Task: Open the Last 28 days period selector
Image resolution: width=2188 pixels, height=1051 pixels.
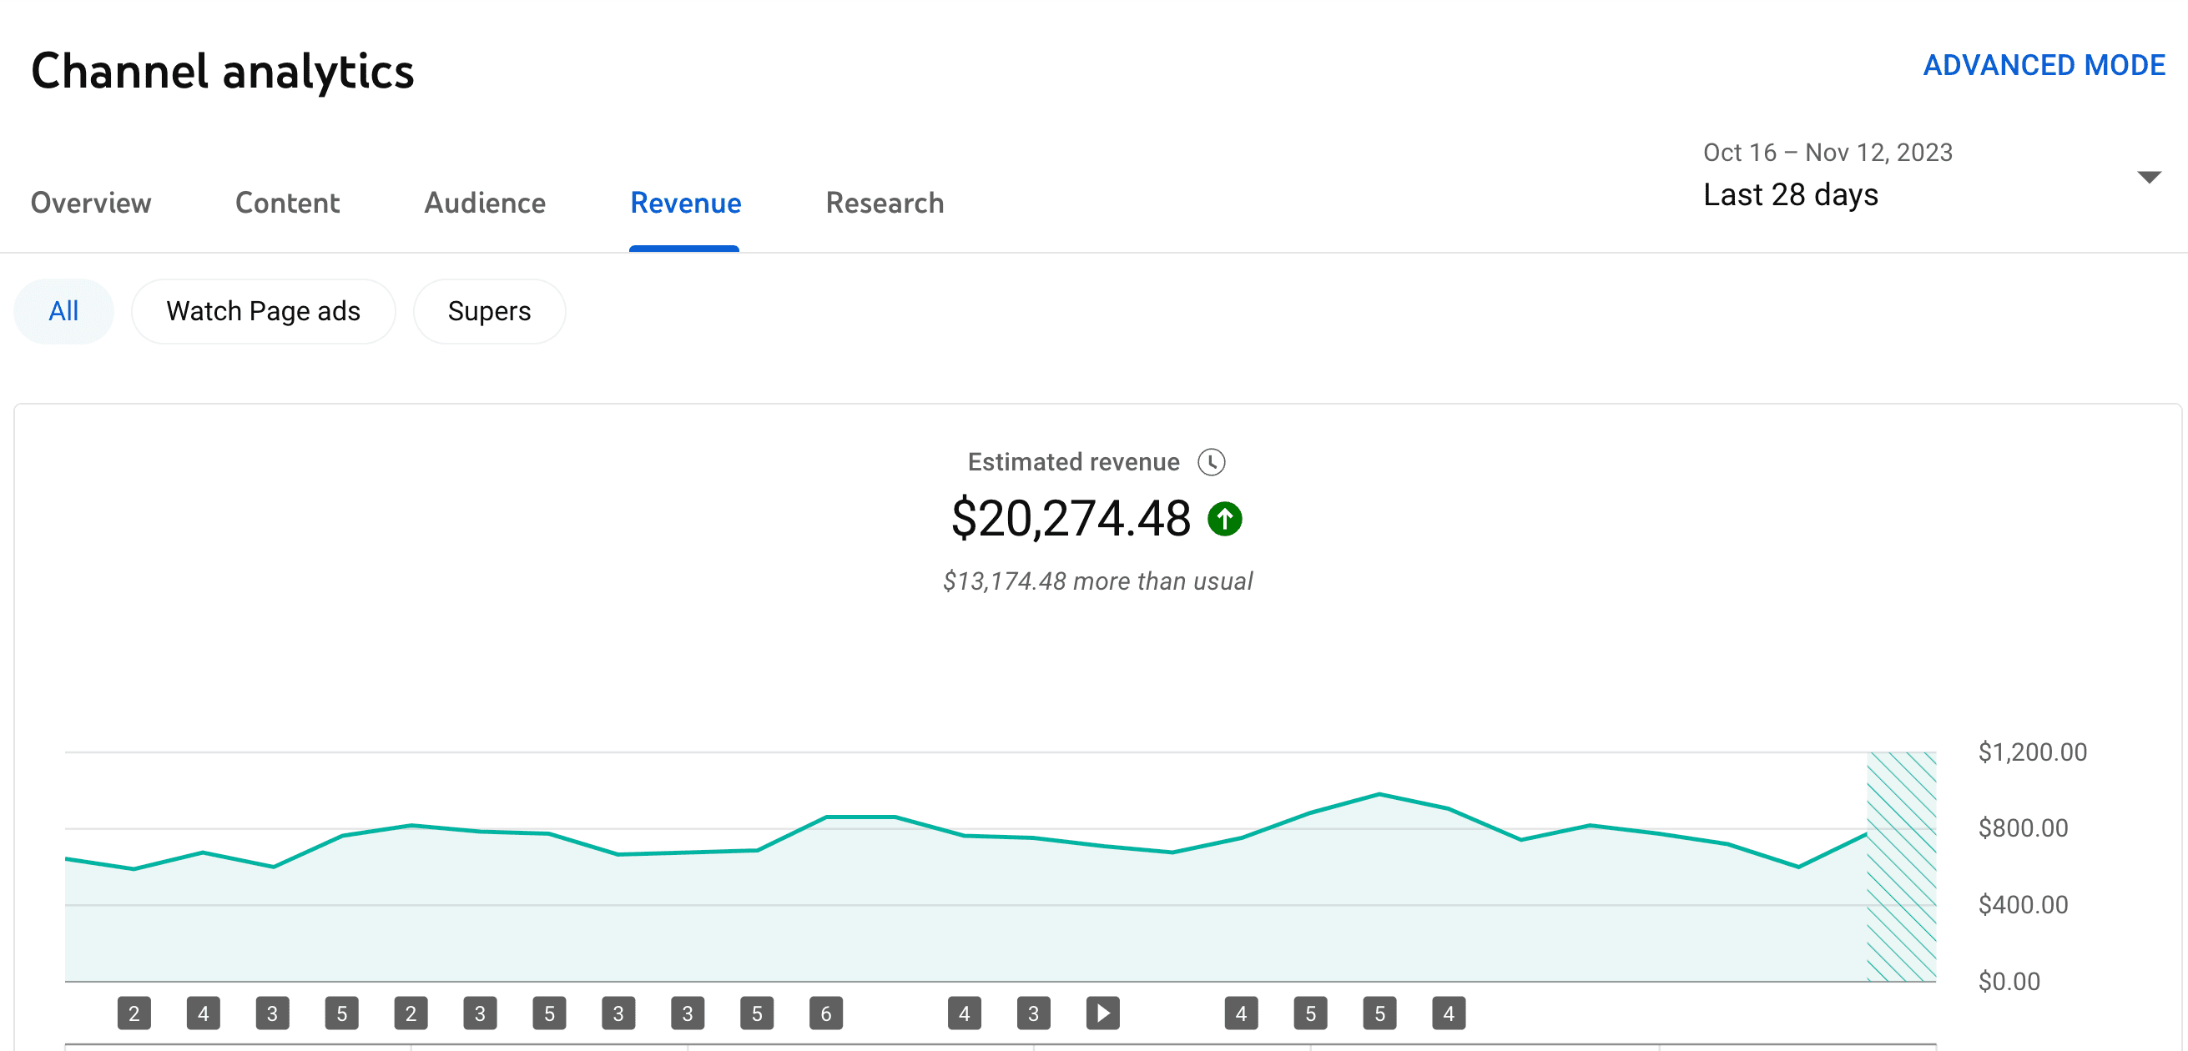Action: (x=1790, y=195)
